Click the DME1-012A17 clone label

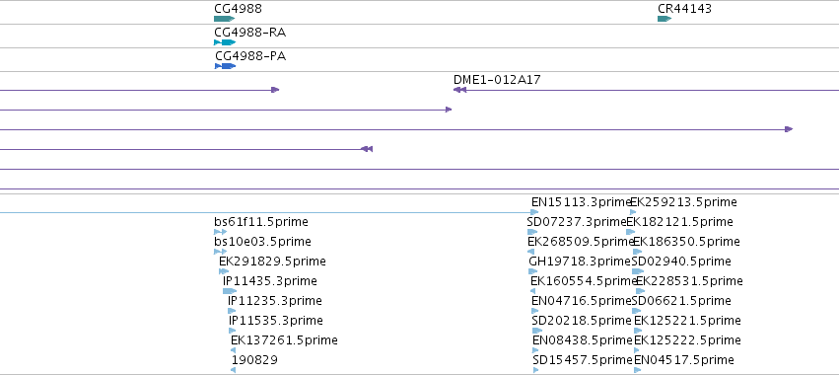497,79
